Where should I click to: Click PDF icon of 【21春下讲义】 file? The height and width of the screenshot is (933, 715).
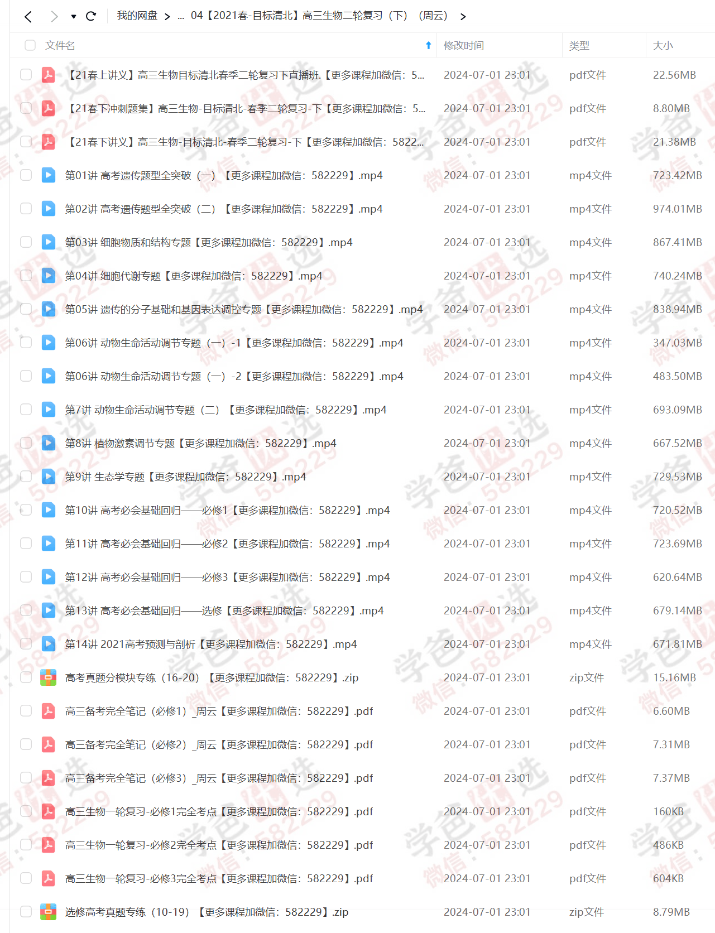pos(49,142)
